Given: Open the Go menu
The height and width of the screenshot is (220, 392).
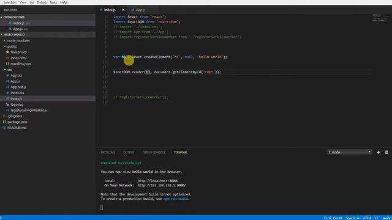Looking at the screenshot, I should point(31,2).
